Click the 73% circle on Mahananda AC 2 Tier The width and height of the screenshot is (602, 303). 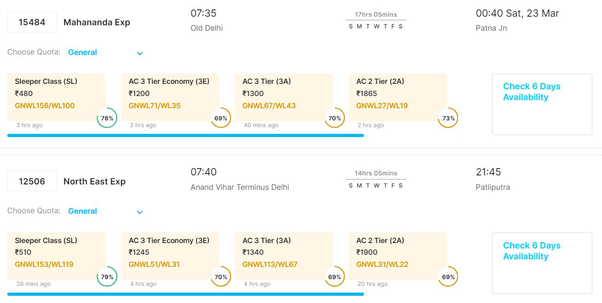tap(448, 118)
